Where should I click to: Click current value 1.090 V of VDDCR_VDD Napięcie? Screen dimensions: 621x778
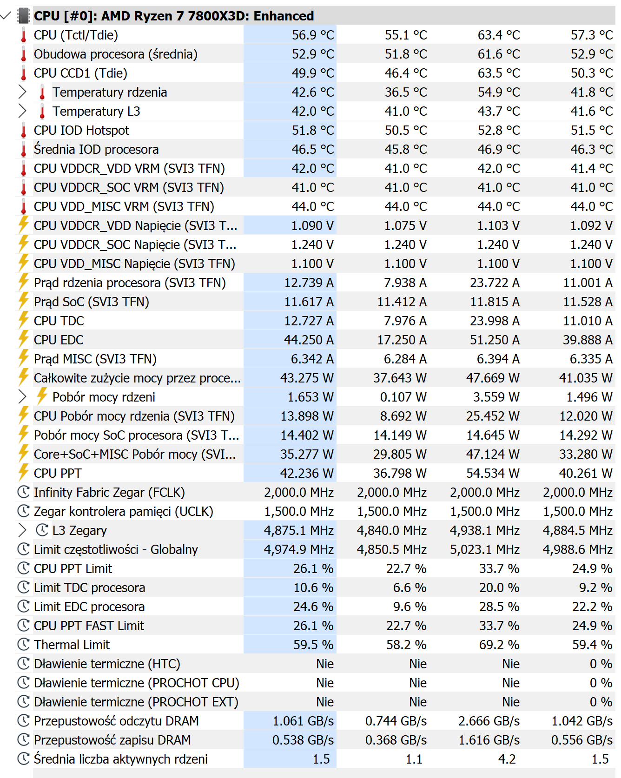coord(312,225)
